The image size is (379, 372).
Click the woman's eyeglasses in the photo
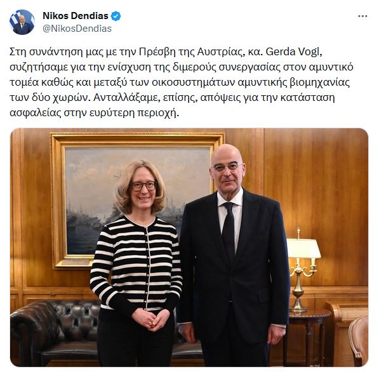143,186
